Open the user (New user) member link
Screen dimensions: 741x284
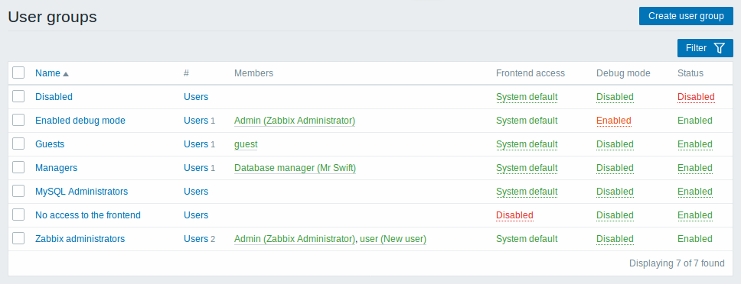[x=393, y=239]
